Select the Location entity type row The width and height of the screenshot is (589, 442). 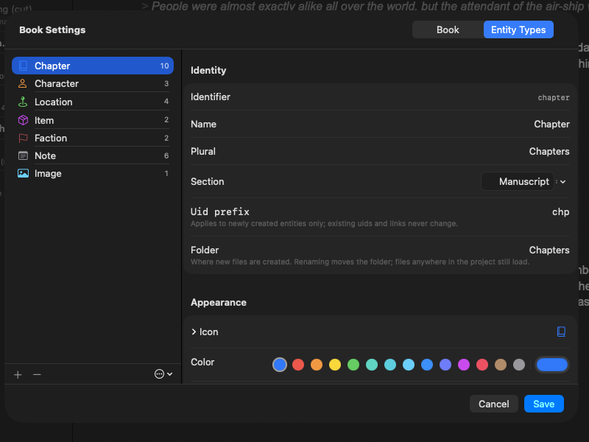pos(93,102)
